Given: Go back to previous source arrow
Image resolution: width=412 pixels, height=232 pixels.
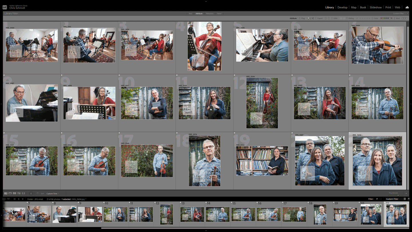Looking at the screenshot, I should coord(19,199).
